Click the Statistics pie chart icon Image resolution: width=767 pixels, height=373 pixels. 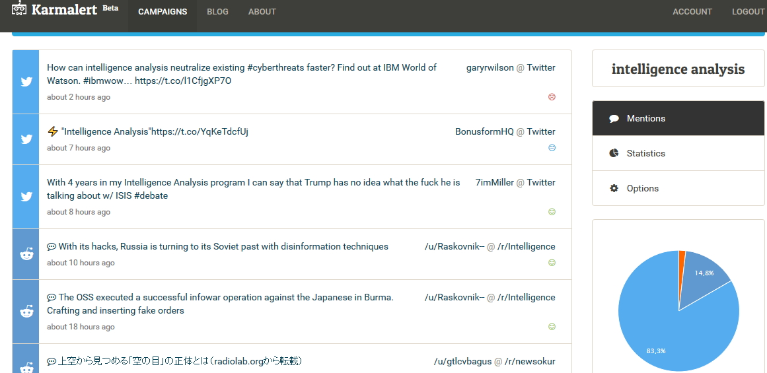(x=614, y=154)
